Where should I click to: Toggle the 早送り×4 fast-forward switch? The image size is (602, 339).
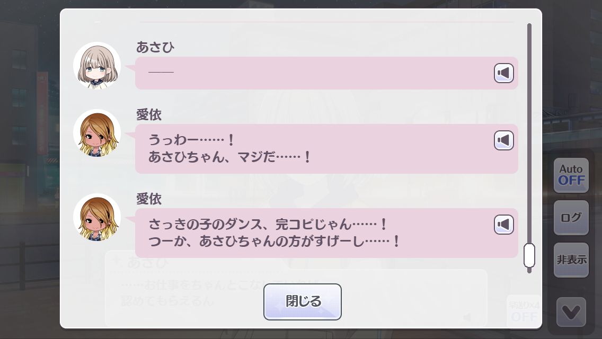pos(524,311)
